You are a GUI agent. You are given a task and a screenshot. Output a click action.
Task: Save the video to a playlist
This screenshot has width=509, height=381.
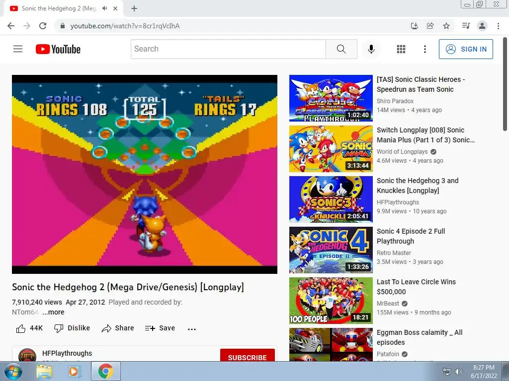160,328
